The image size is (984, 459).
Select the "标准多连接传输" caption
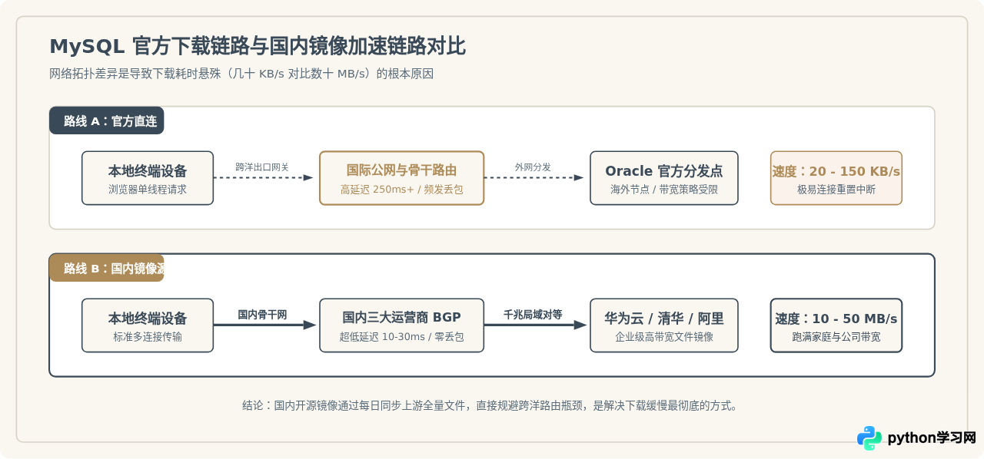coord(148,336)
